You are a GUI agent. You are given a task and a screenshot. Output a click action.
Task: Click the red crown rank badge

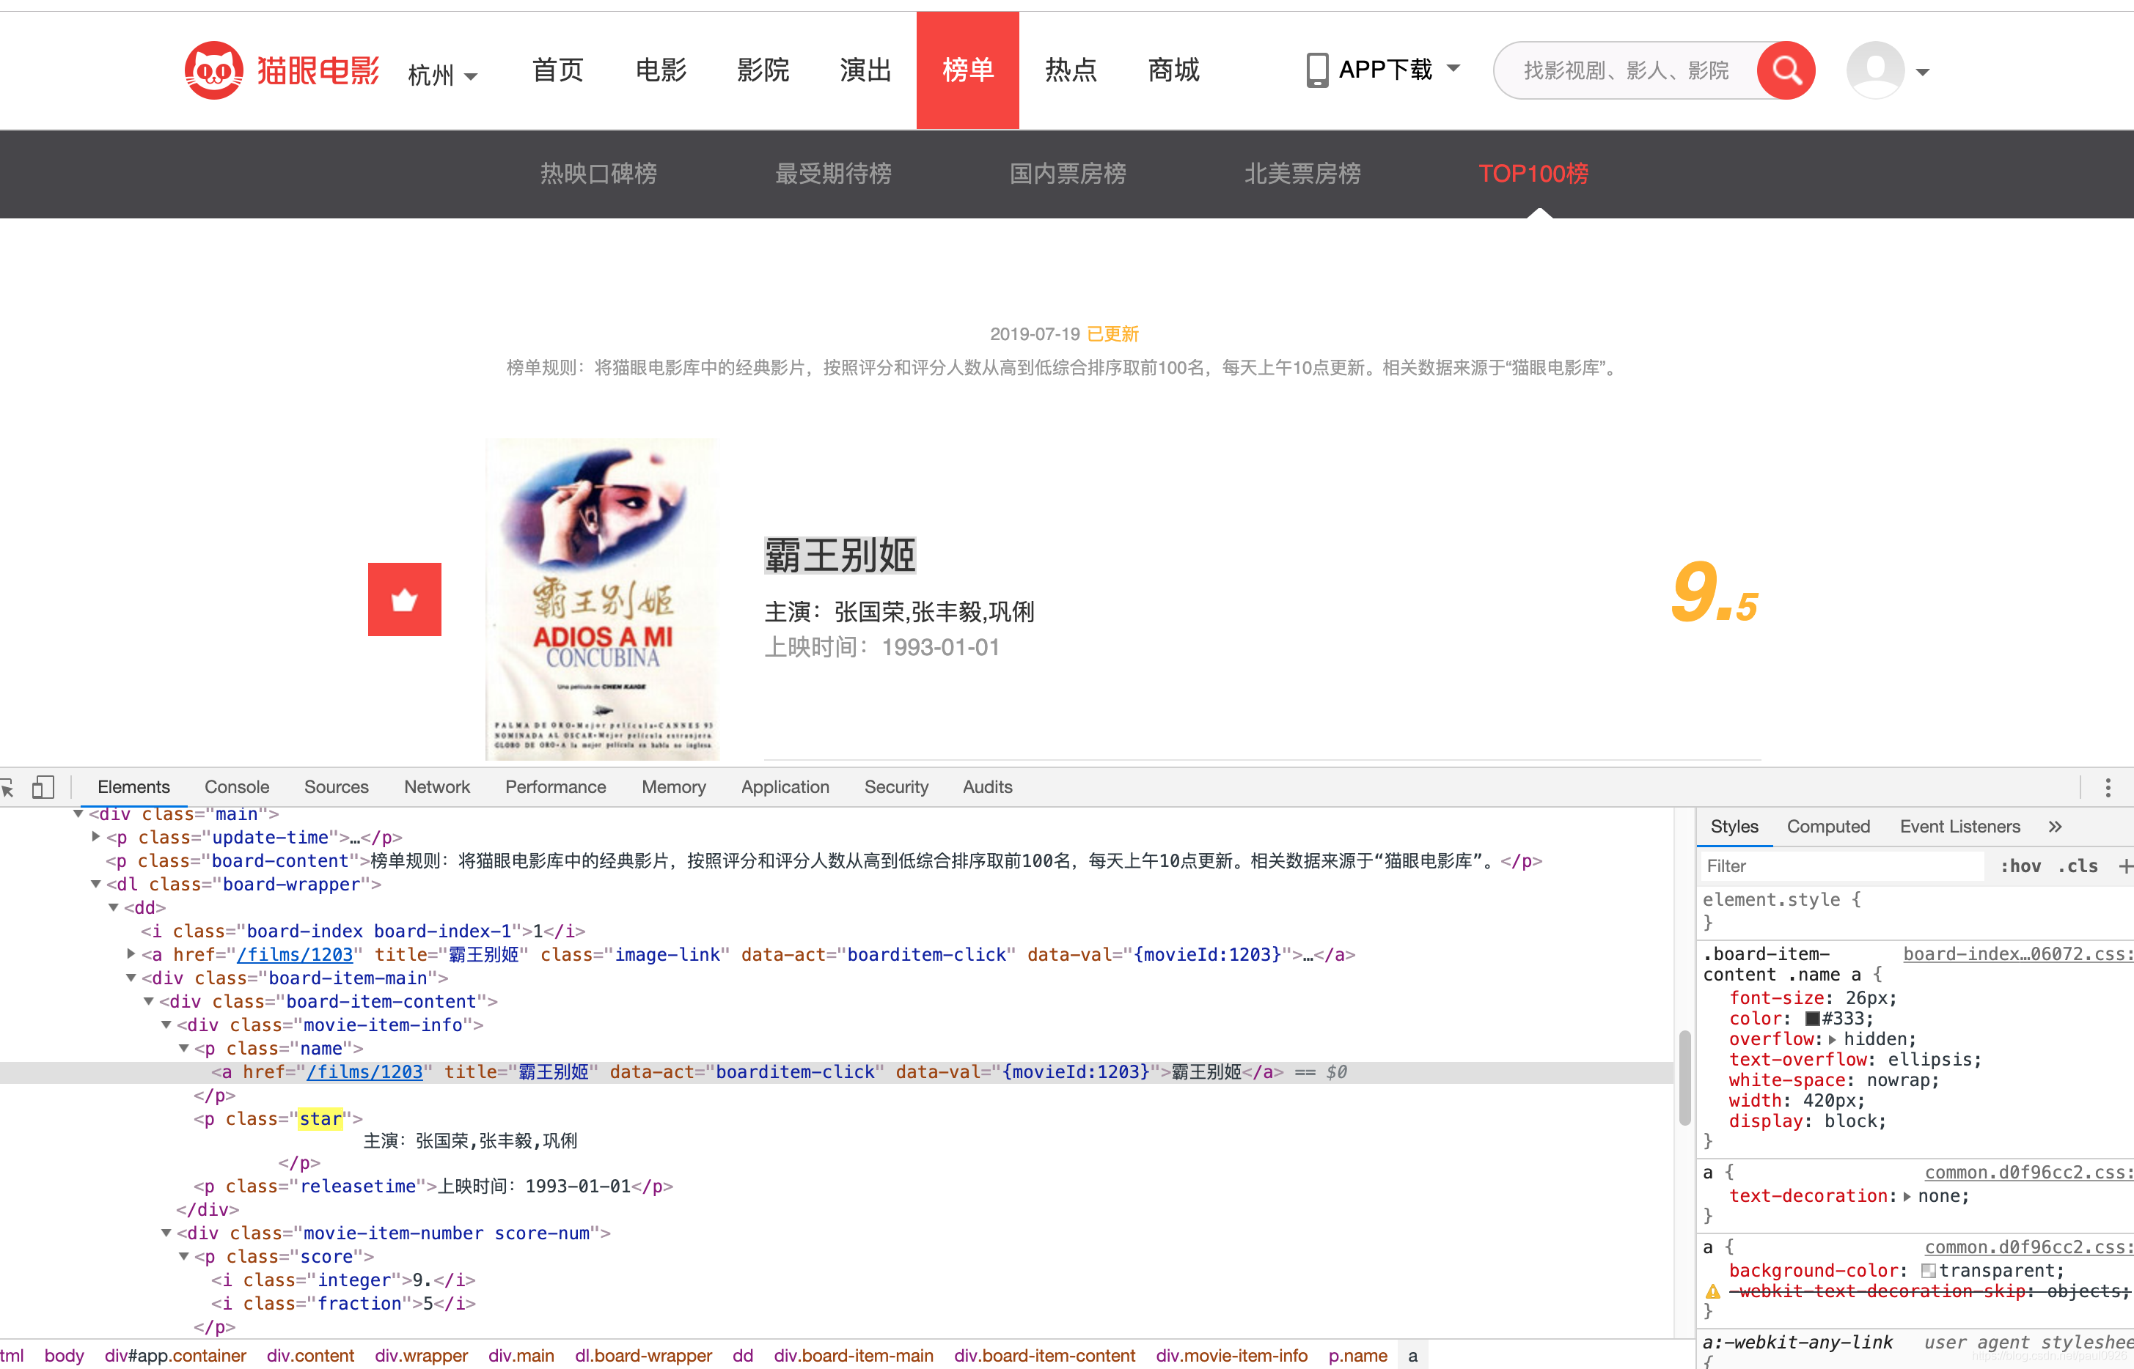(405, 599)
